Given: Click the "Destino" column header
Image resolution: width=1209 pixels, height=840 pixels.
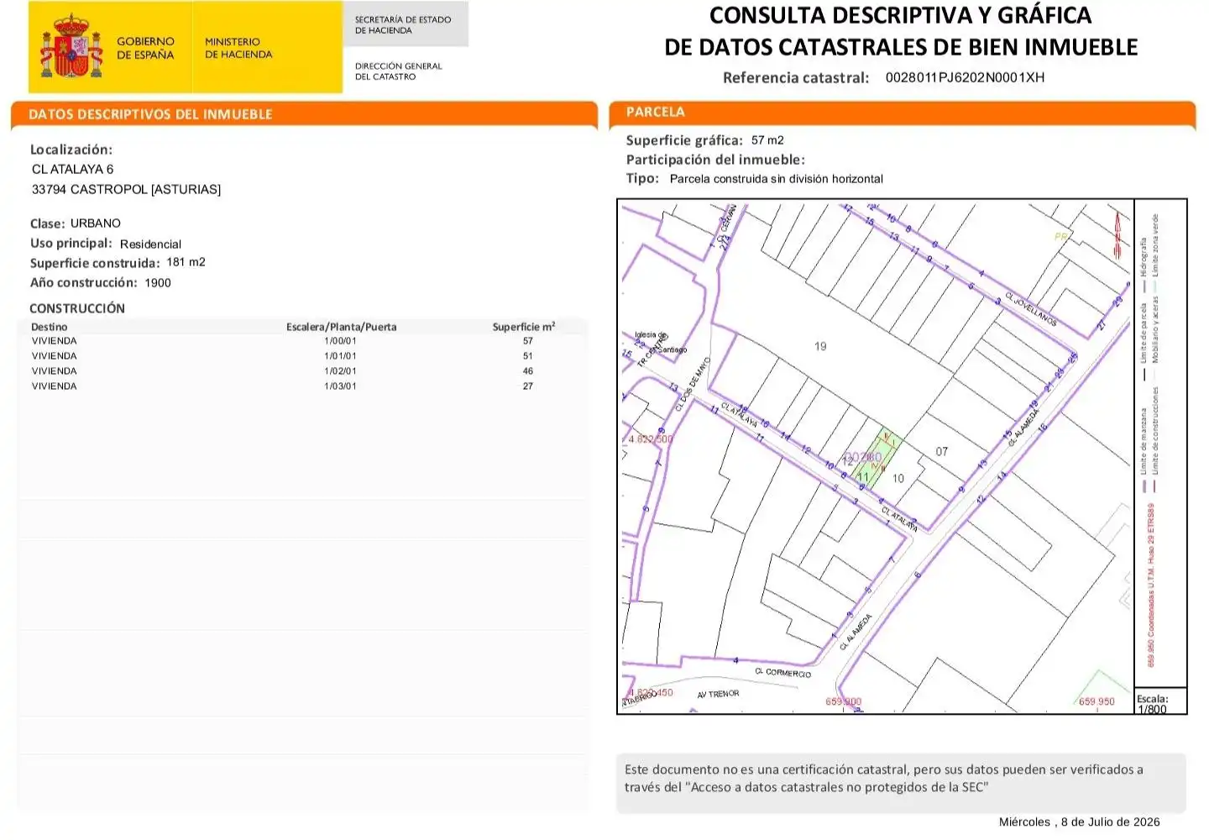Looking at the screenshot, I should pyautogui.click(x=49, y=327).
